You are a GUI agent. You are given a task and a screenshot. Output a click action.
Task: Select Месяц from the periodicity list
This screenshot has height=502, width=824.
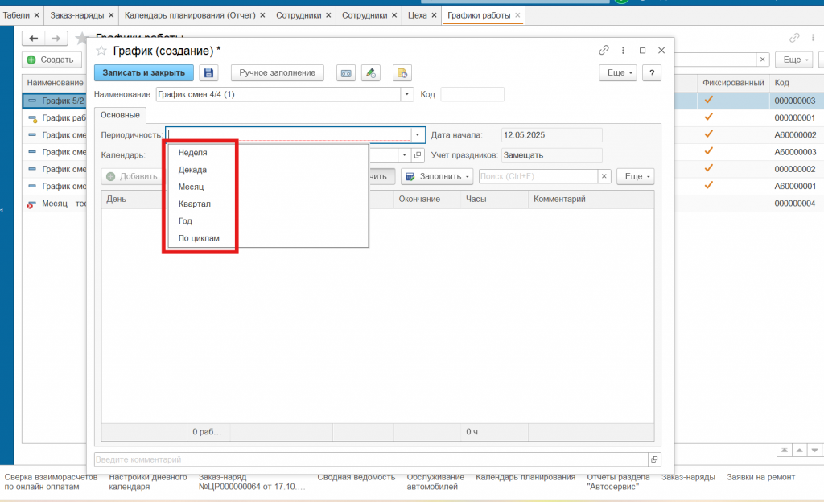click(x=192, y=187)
